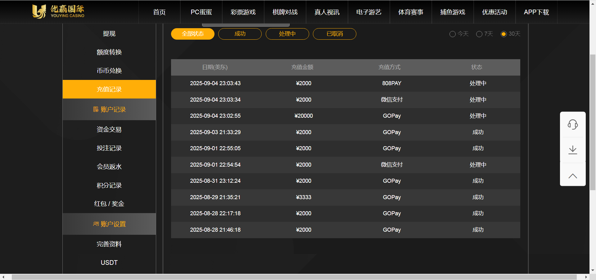The height and width of the screenshot is (280, 596).
Task: Open 彩票游戏 in the top navigation
Action: click(x=243, y=12)
